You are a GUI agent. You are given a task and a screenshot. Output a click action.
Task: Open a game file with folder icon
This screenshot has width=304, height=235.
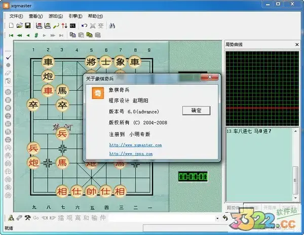19,26
